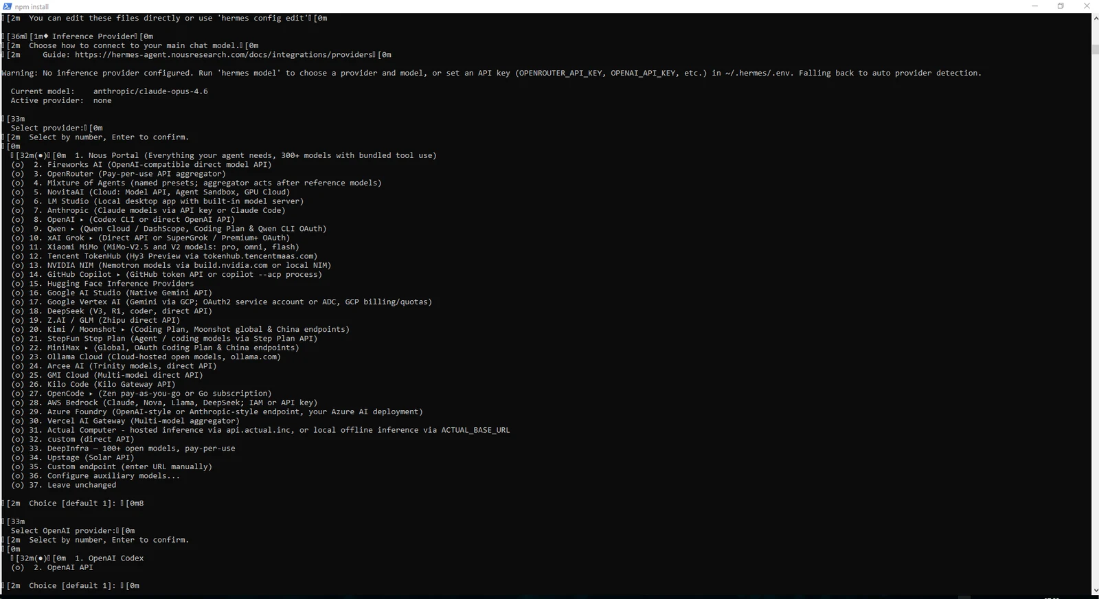
Task: Click the '1. OpenAI Codex' option line
Action: pyautogui.click(x=77, y=558)
